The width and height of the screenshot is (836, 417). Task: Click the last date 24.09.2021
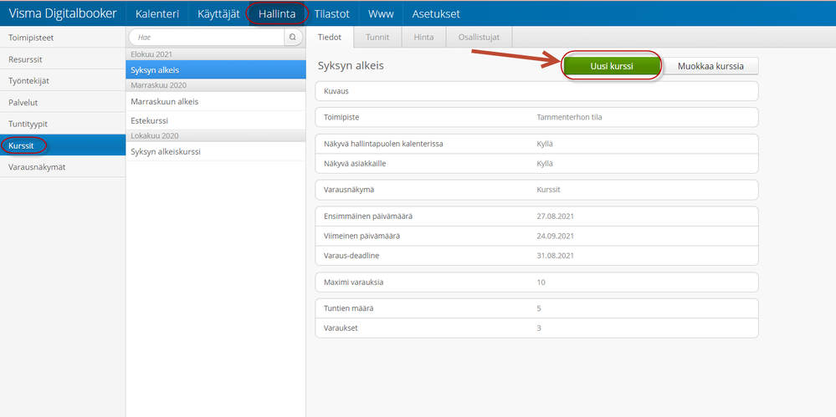coord(555,236)
